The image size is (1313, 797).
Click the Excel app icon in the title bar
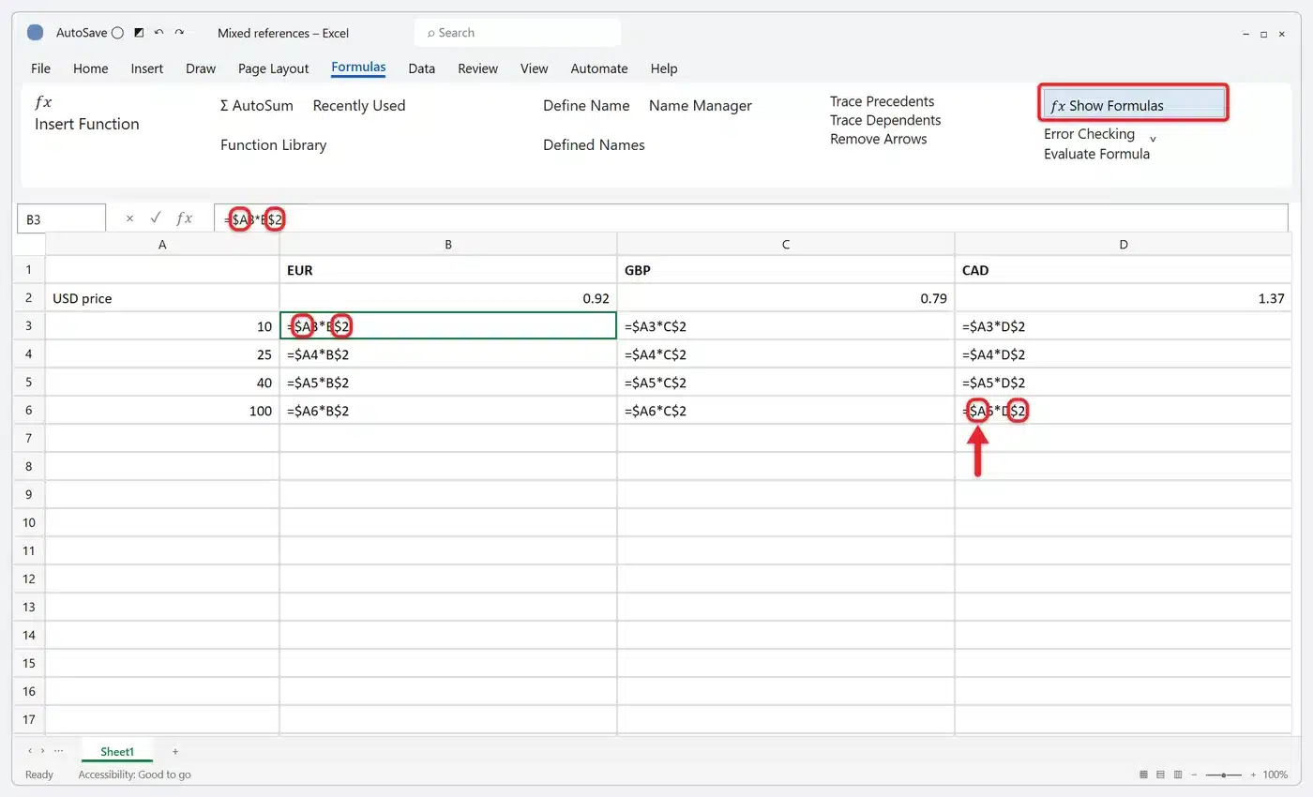point(36,33)
